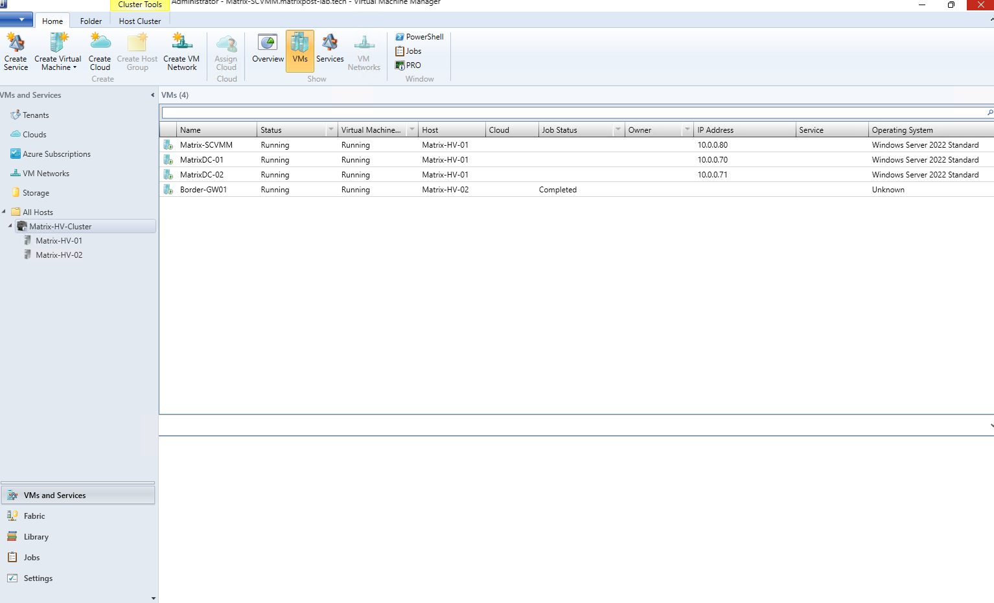Select the MatrixDC-01 virtual machine row

577,160
